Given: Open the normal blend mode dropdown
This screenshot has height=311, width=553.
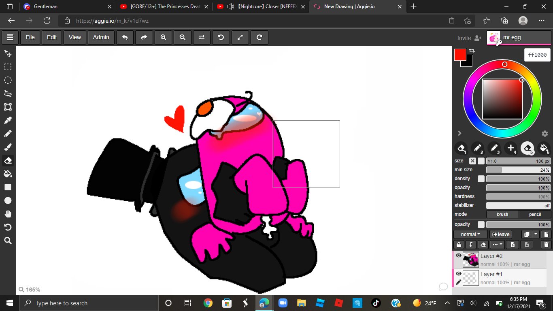Looking at the screenshot, I should (x=470, y=234).
